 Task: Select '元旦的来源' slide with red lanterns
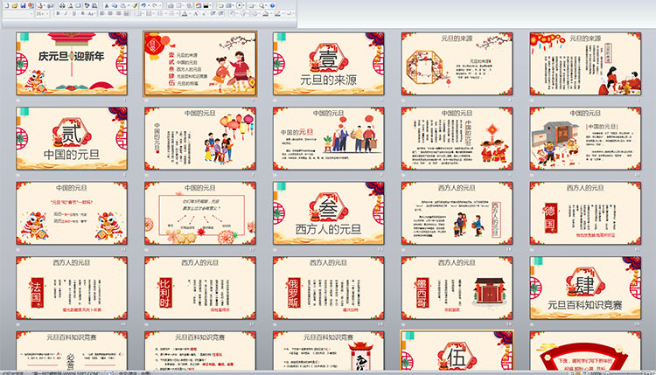tap(585, 64)
